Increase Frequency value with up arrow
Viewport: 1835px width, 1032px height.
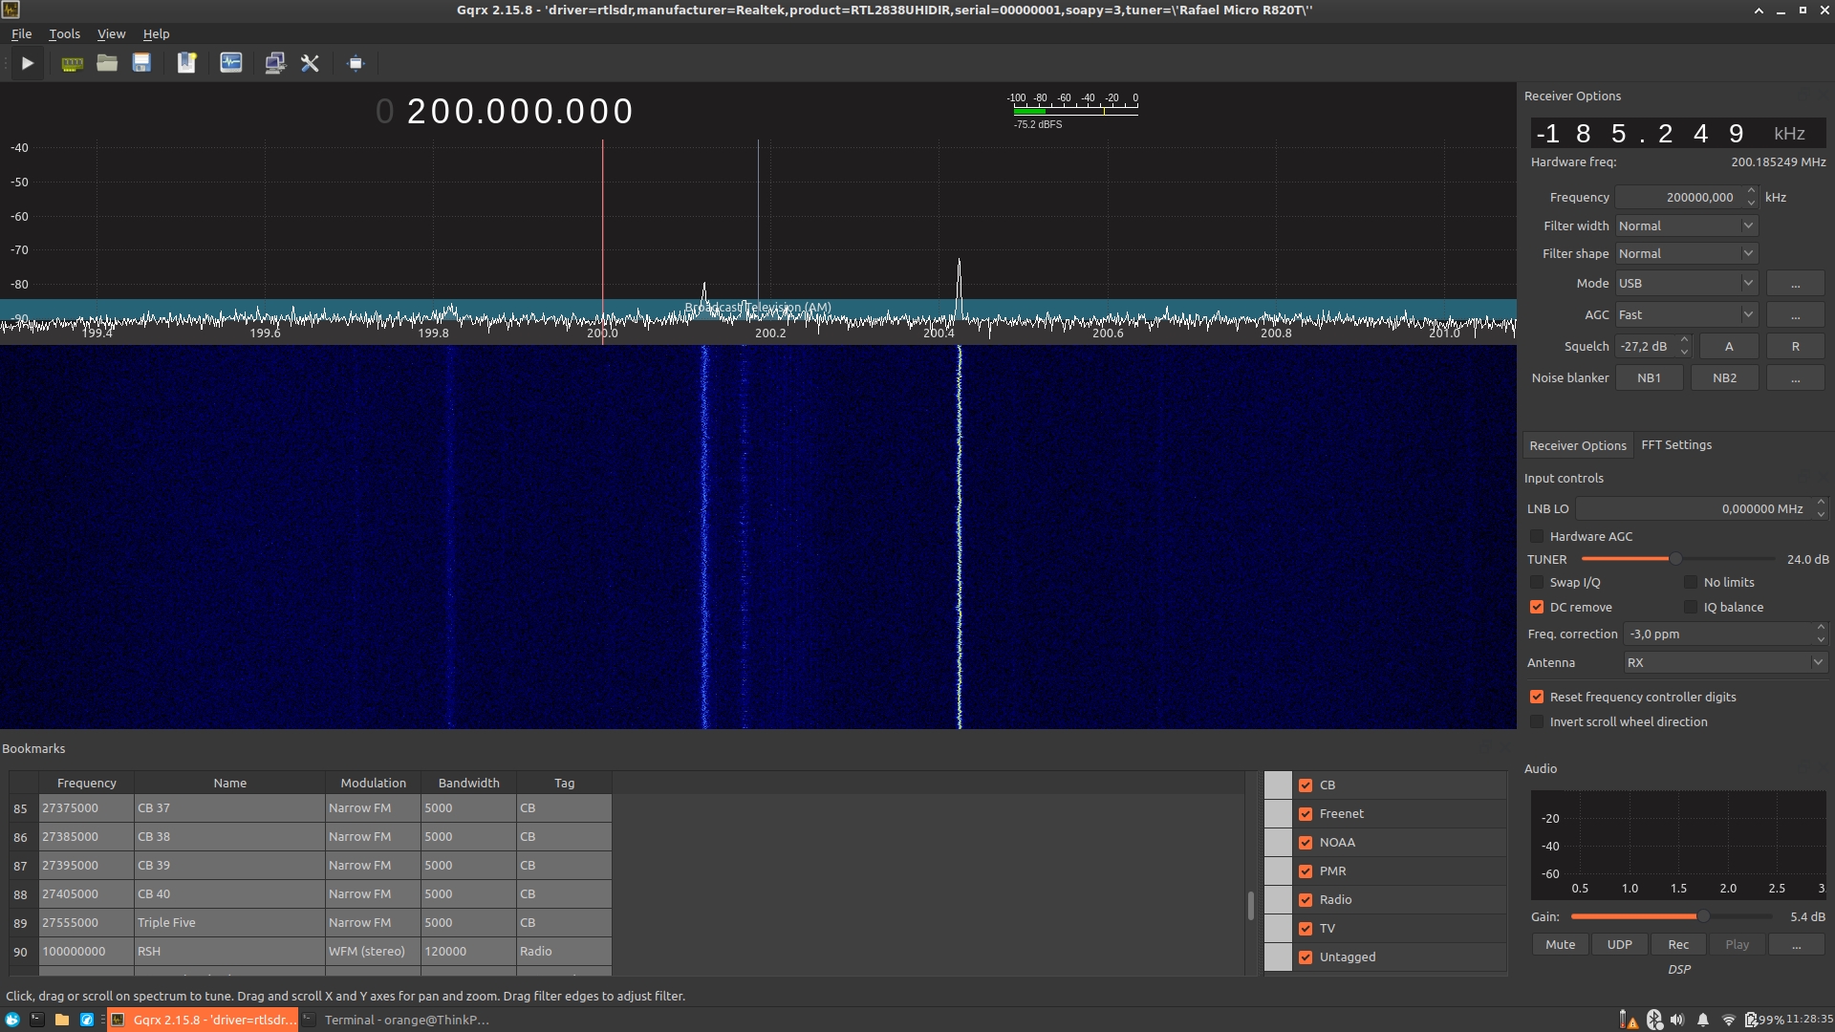click(1751, 191)
